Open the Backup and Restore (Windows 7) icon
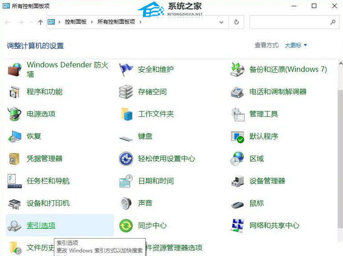This screenshot has width=343, height=256. (x=237, y=70)
